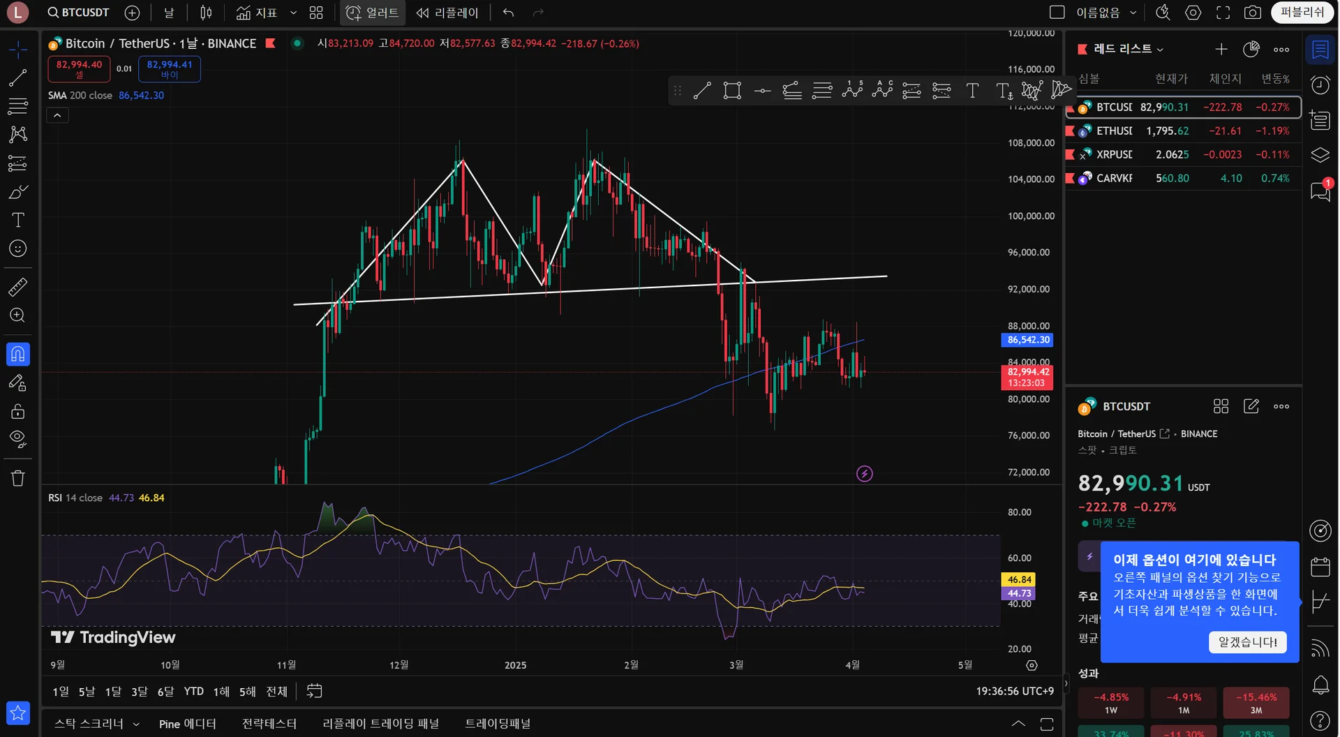This screenshot has width=1340, height=737.
Task: Open the object tree layers panel
Action: click(1320, 155)
